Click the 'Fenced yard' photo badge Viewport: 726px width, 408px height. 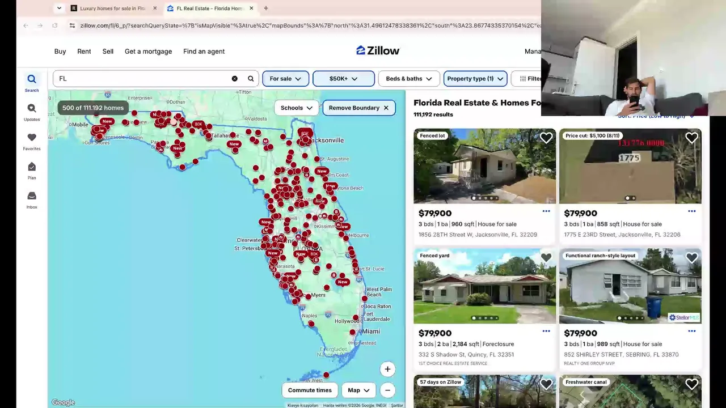coord(434,256)
